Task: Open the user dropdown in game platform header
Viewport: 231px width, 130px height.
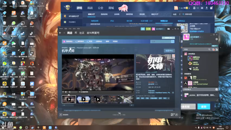Action: (x=189, y=8)
